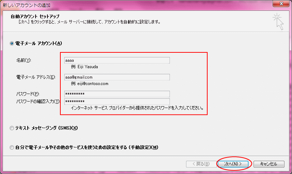Focus the email address field aaa@gmail.com

[x=117, y=77]
